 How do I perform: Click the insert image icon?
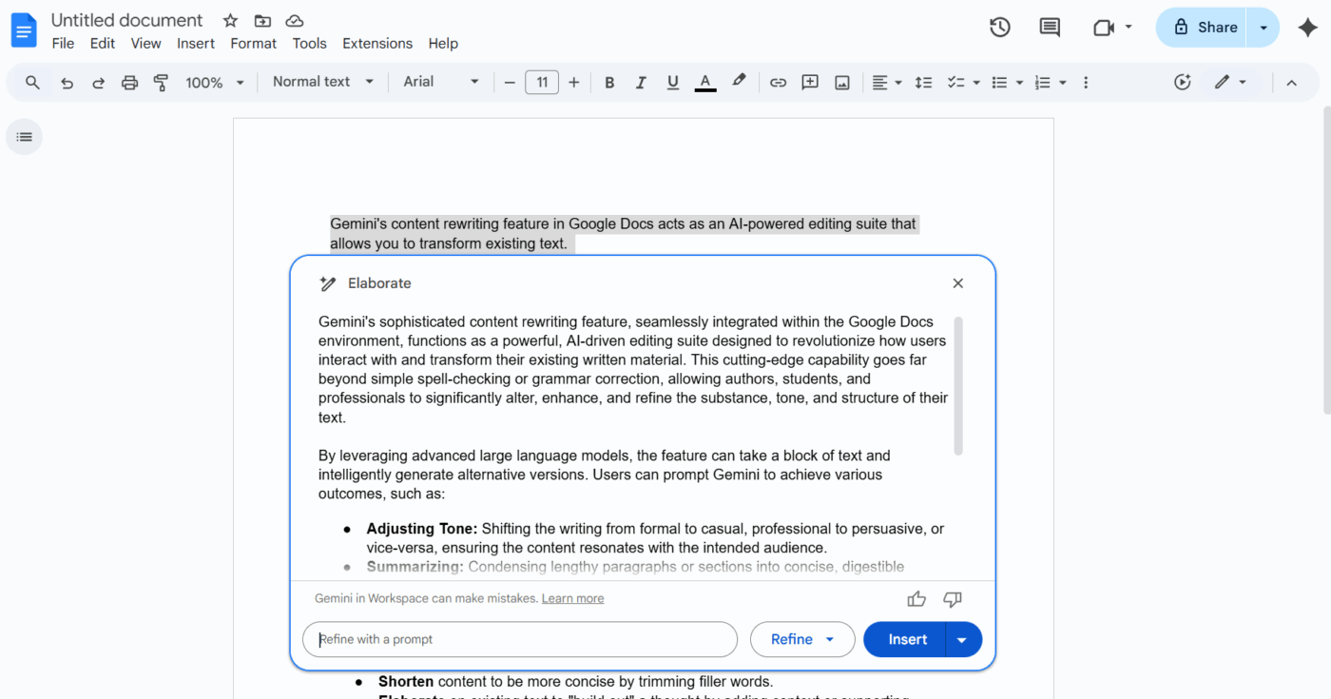click(x=841, y=83)
